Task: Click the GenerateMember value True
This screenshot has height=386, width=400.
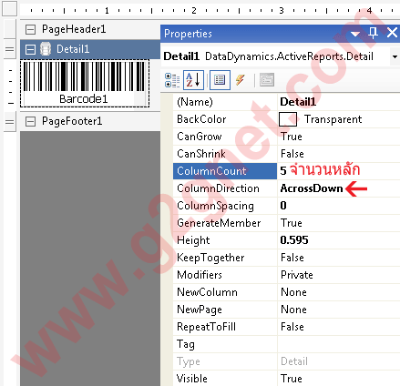Action: pos(291,223)
